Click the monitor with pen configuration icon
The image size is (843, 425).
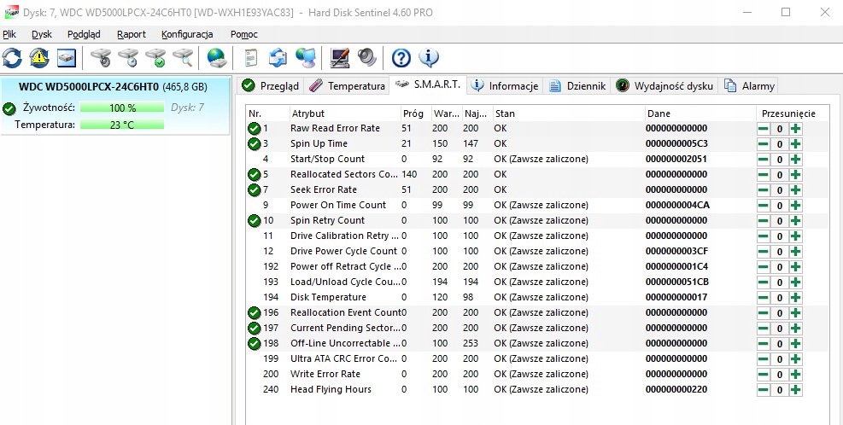(x=340, y=57)
